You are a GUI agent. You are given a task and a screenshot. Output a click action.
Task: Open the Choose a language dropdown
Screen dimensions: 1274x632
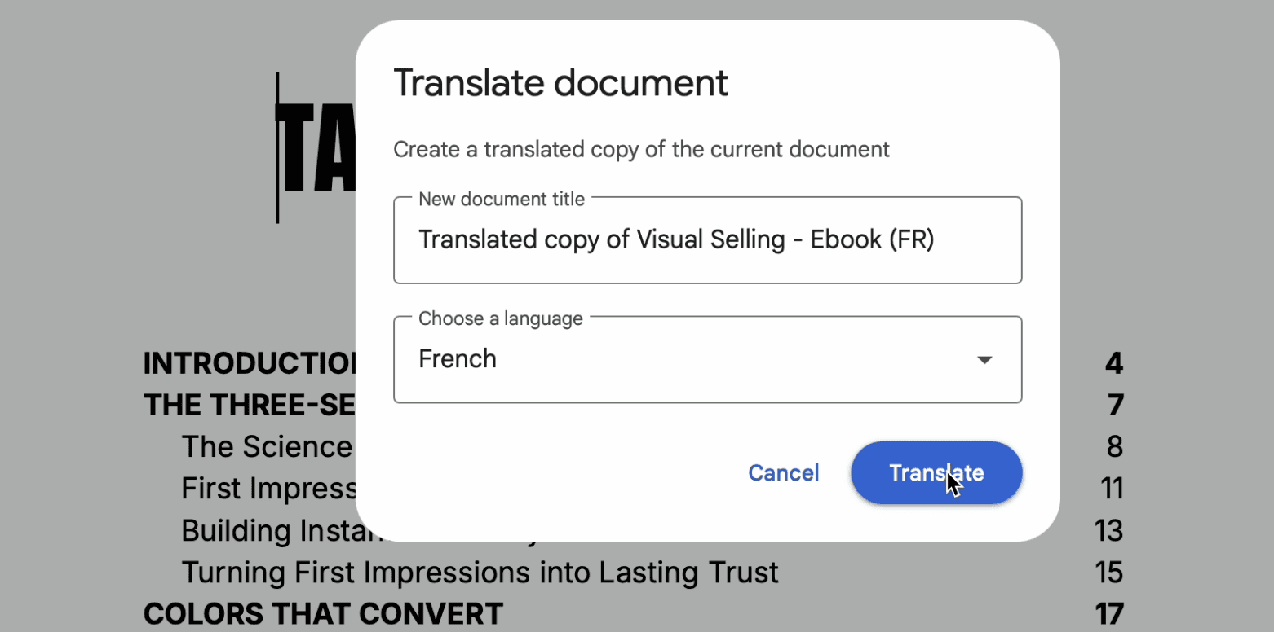click(x=706, y=359)
